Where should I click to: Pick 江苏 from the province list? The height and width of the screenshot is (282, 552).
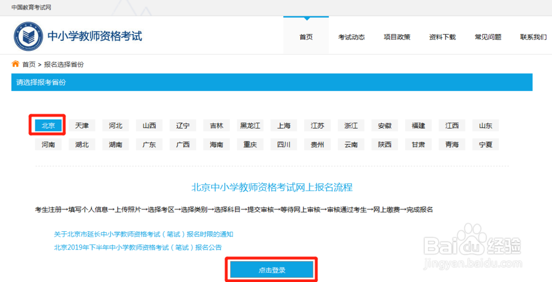click(x=317, y=125)
